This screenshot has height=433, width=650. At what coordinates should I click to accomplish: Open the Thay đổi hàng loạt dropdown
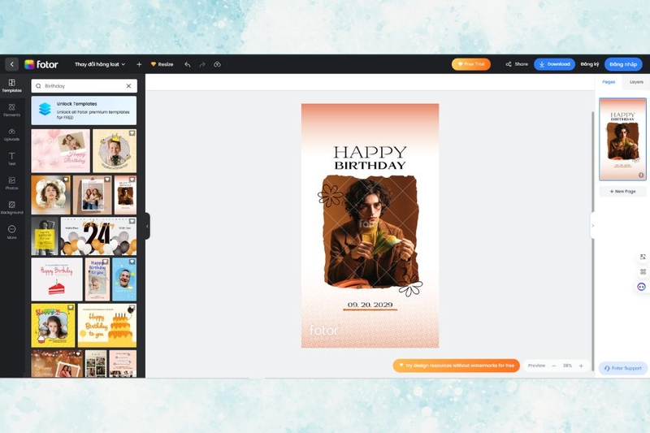point(100,64)
